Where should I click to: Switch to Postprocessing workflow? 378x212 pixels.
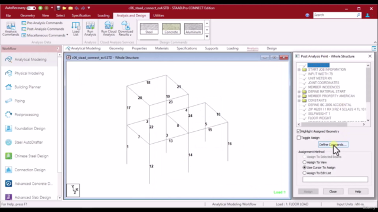[27, 115]
